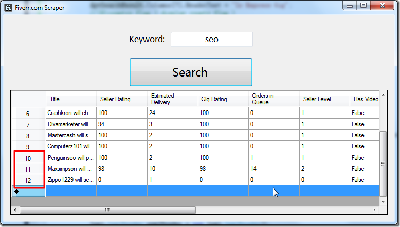Screen dimensions: 400x227
Task: Sort by Orders in Queue column header
Action: pos(274,99)
